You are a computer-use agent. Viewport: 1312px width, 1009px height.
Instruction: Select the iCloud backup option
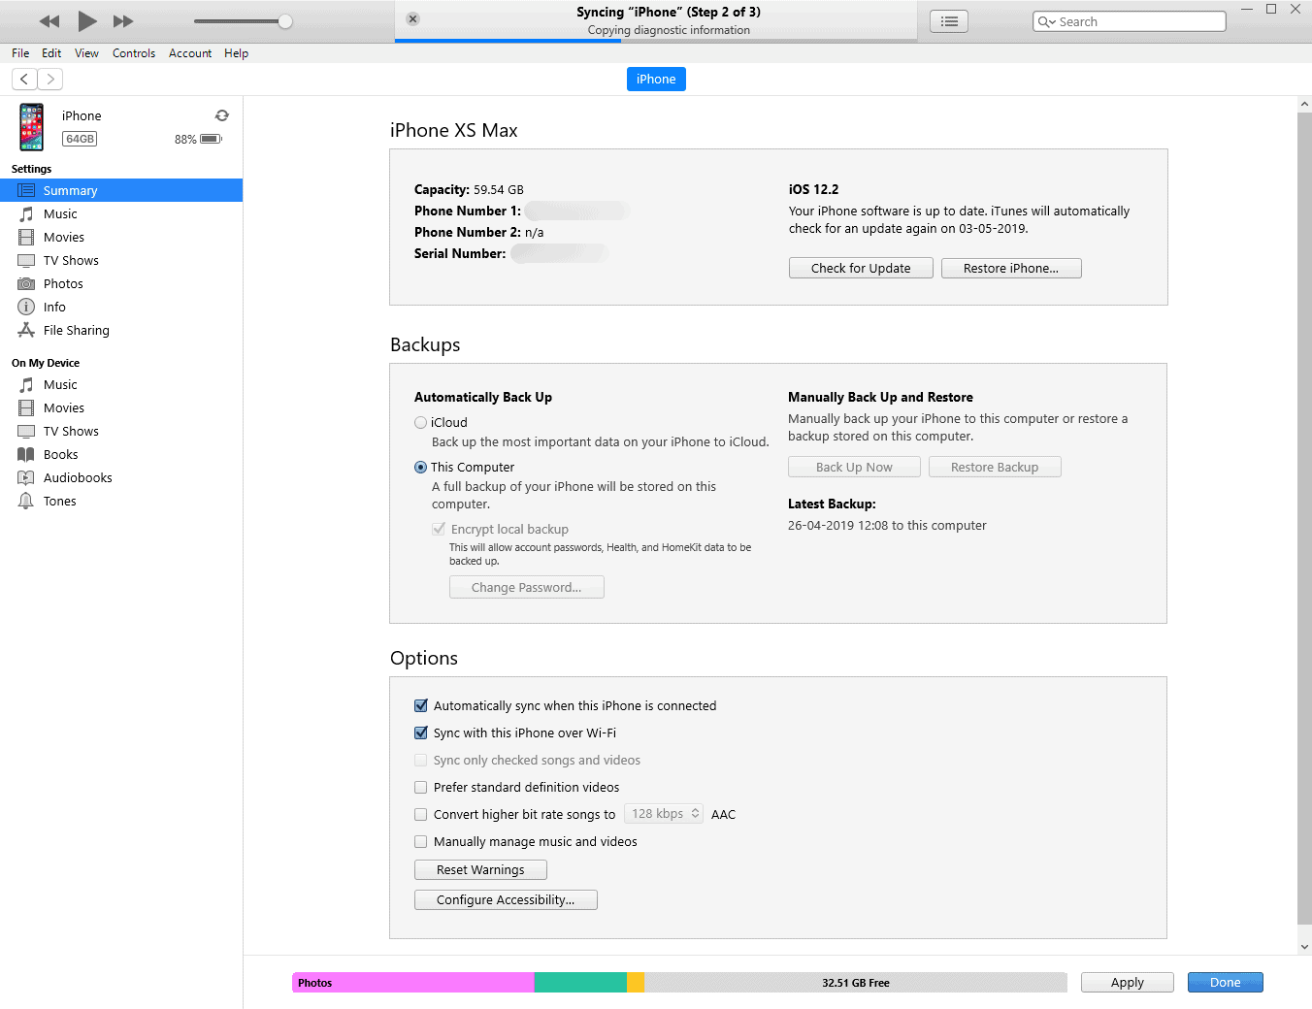420,422
